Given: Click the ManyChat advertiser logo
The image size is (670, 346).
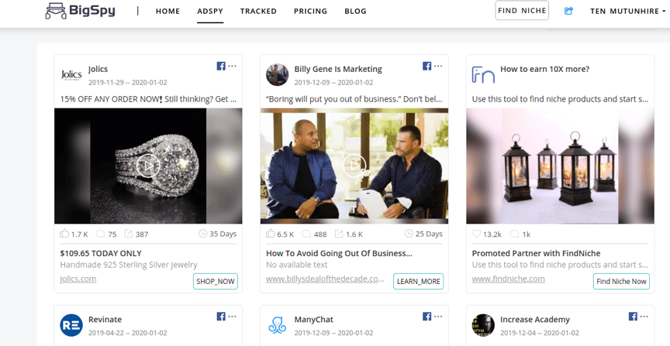Looking at the screenshot, I should pyautogui.click(x=278, y=326).
